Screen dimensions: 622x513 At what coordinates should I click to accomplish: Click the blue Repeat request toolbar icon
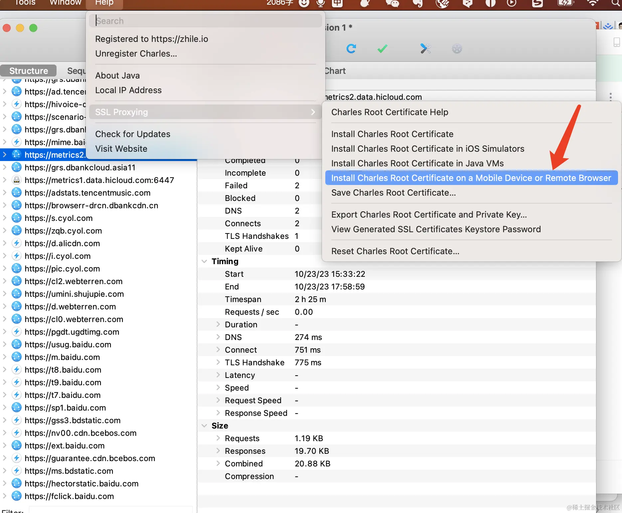pyautogui.click(x=351, y=49)
